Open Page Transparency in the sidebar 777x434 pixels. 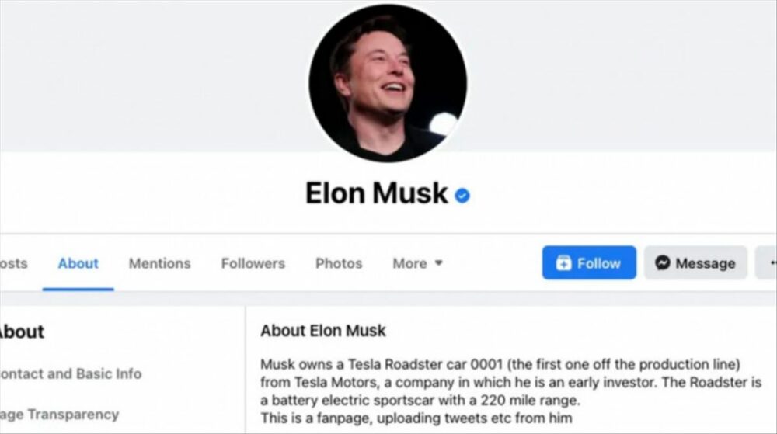(x=59, y=415)
